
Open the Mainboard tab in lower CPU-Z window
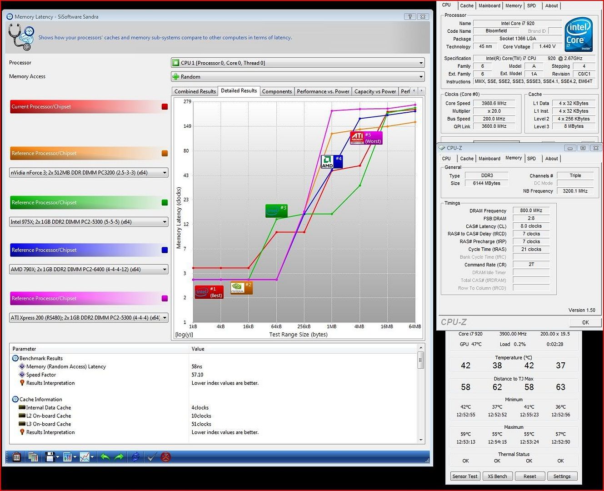489,159
